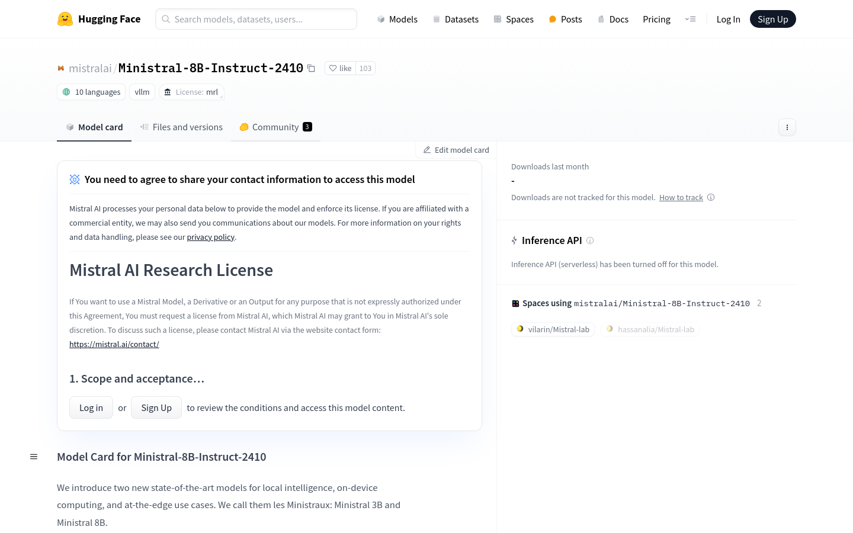Click the Hugging Face logo emoji
Image resolution: width=853 pixels, height=533 pixels.
65,19
